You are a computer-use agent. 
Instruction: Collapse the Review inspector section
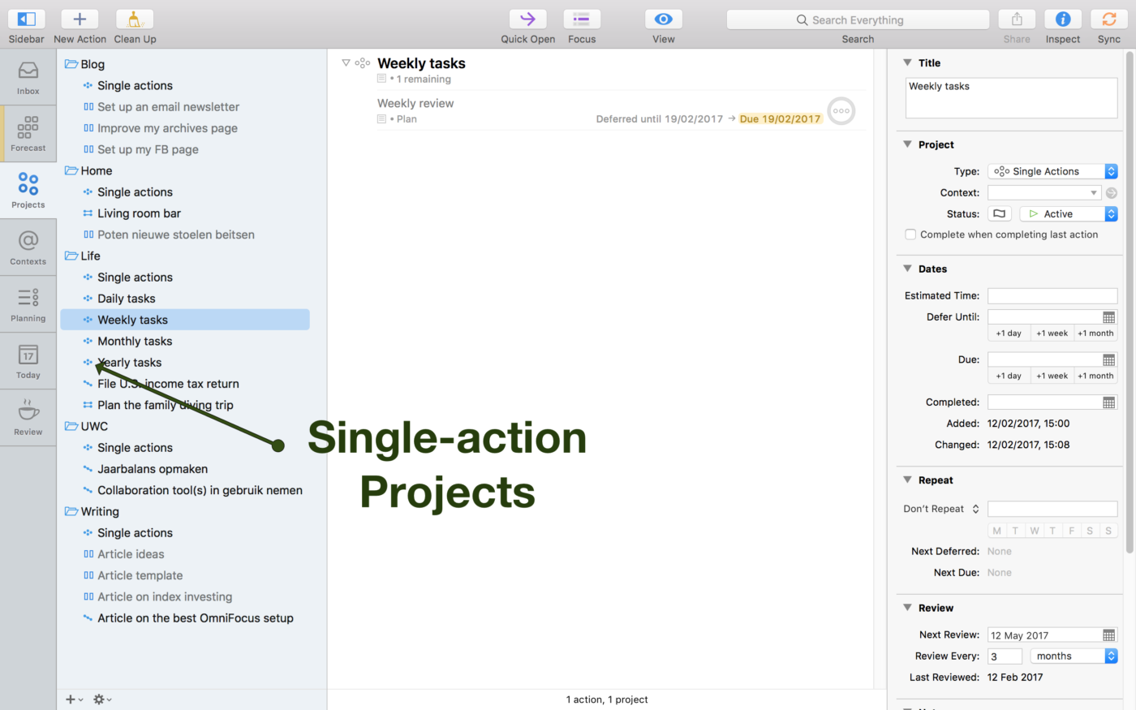click(x=907, y=607)
